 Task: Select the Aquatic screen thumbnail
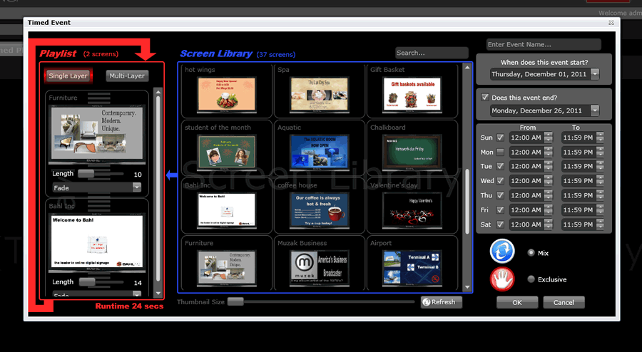click(320, 152)
